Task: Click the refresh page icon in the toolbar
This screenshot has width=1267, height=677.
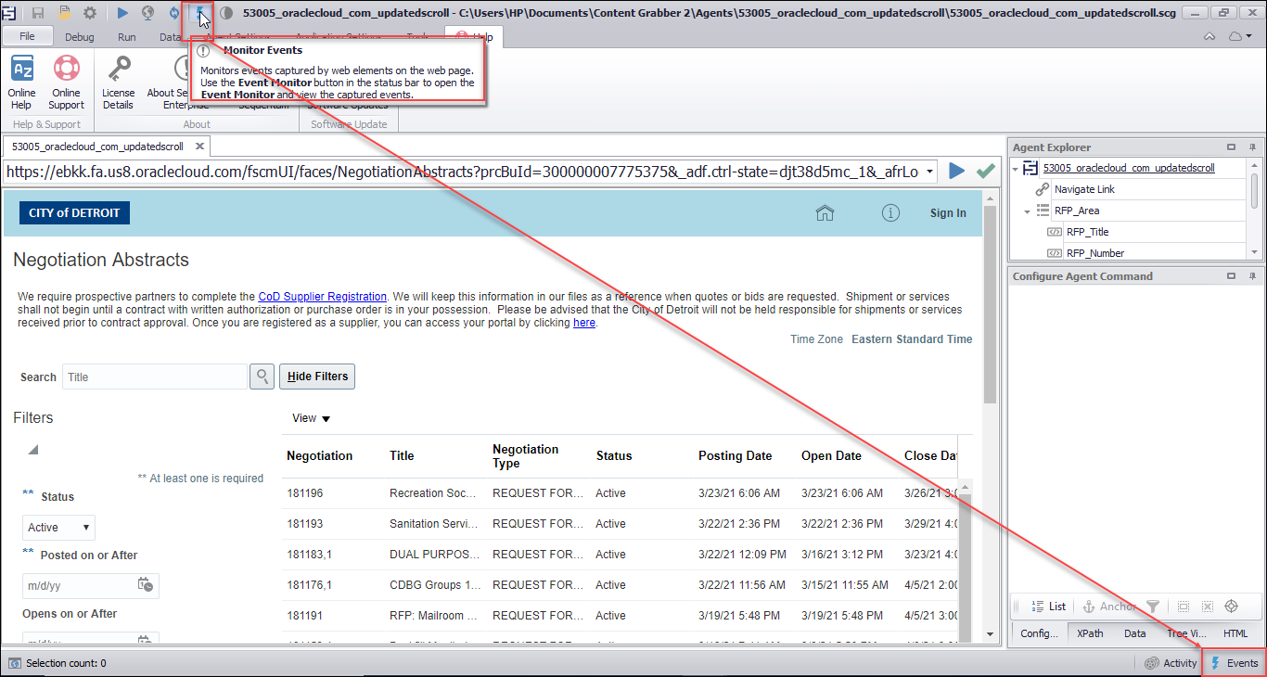Action: pyautogui.click(x=173, y=12)
